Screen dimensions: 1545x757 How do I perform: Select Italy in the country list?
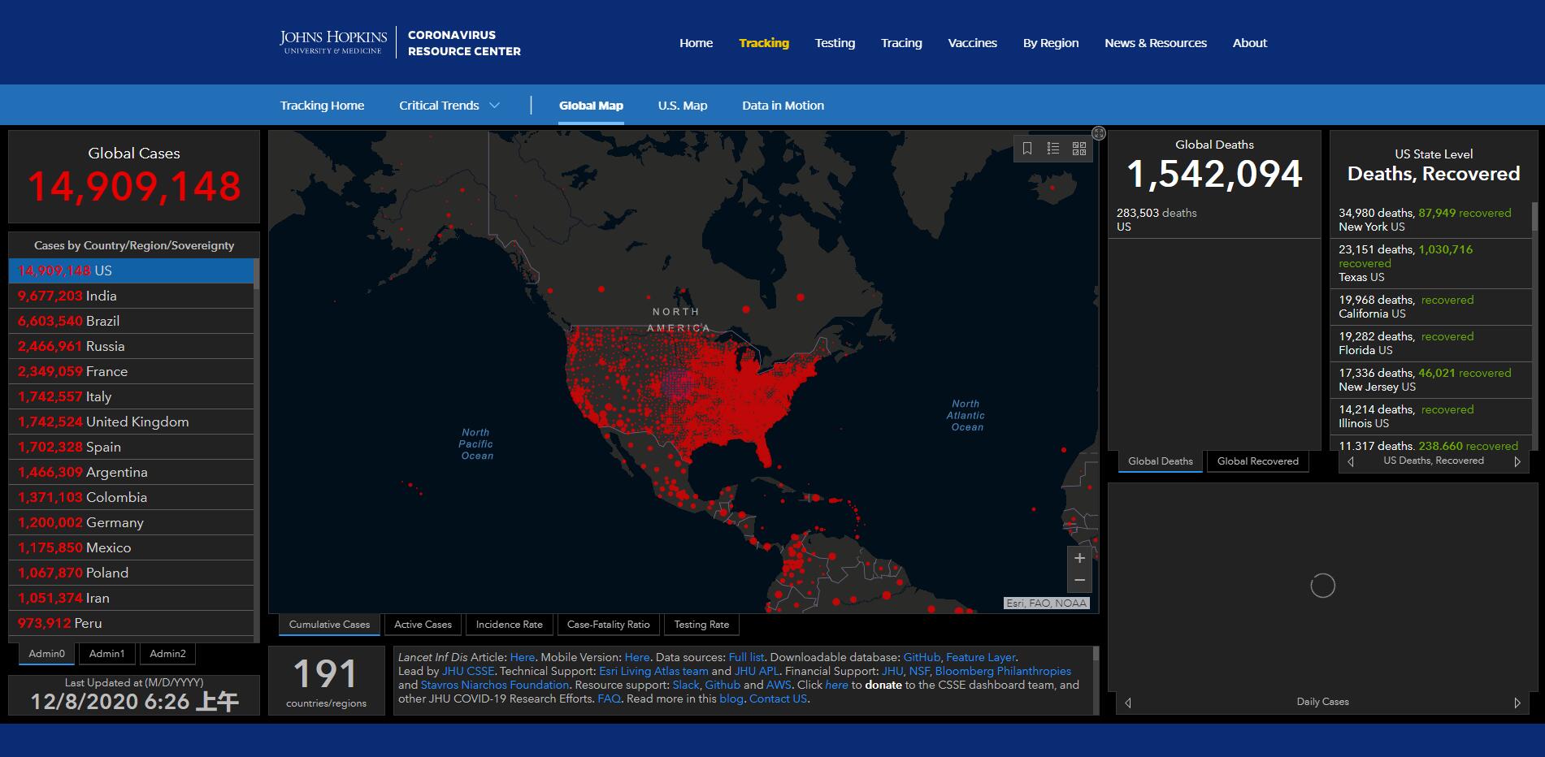(131, 396)
